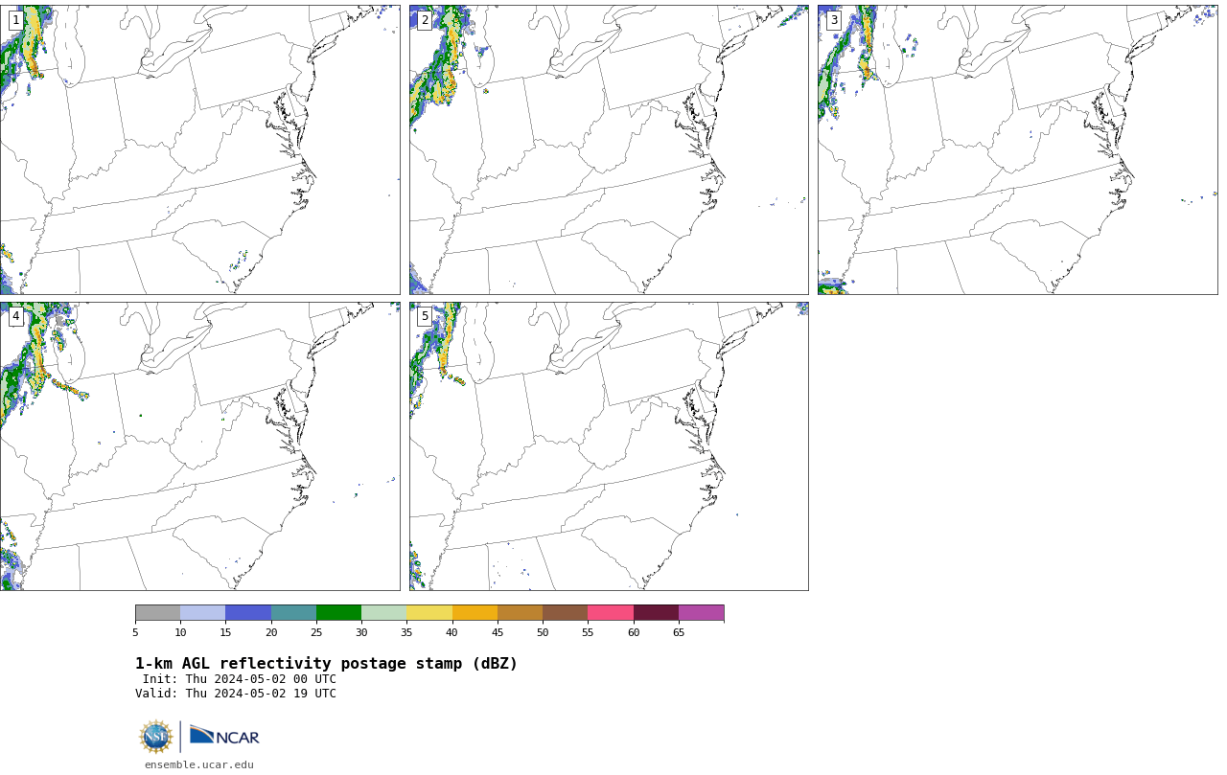This screenshot has height=775, width=1227.
Task: Click the Init: Thu 2024-05-02 00 UTC line
Action: 240,679
